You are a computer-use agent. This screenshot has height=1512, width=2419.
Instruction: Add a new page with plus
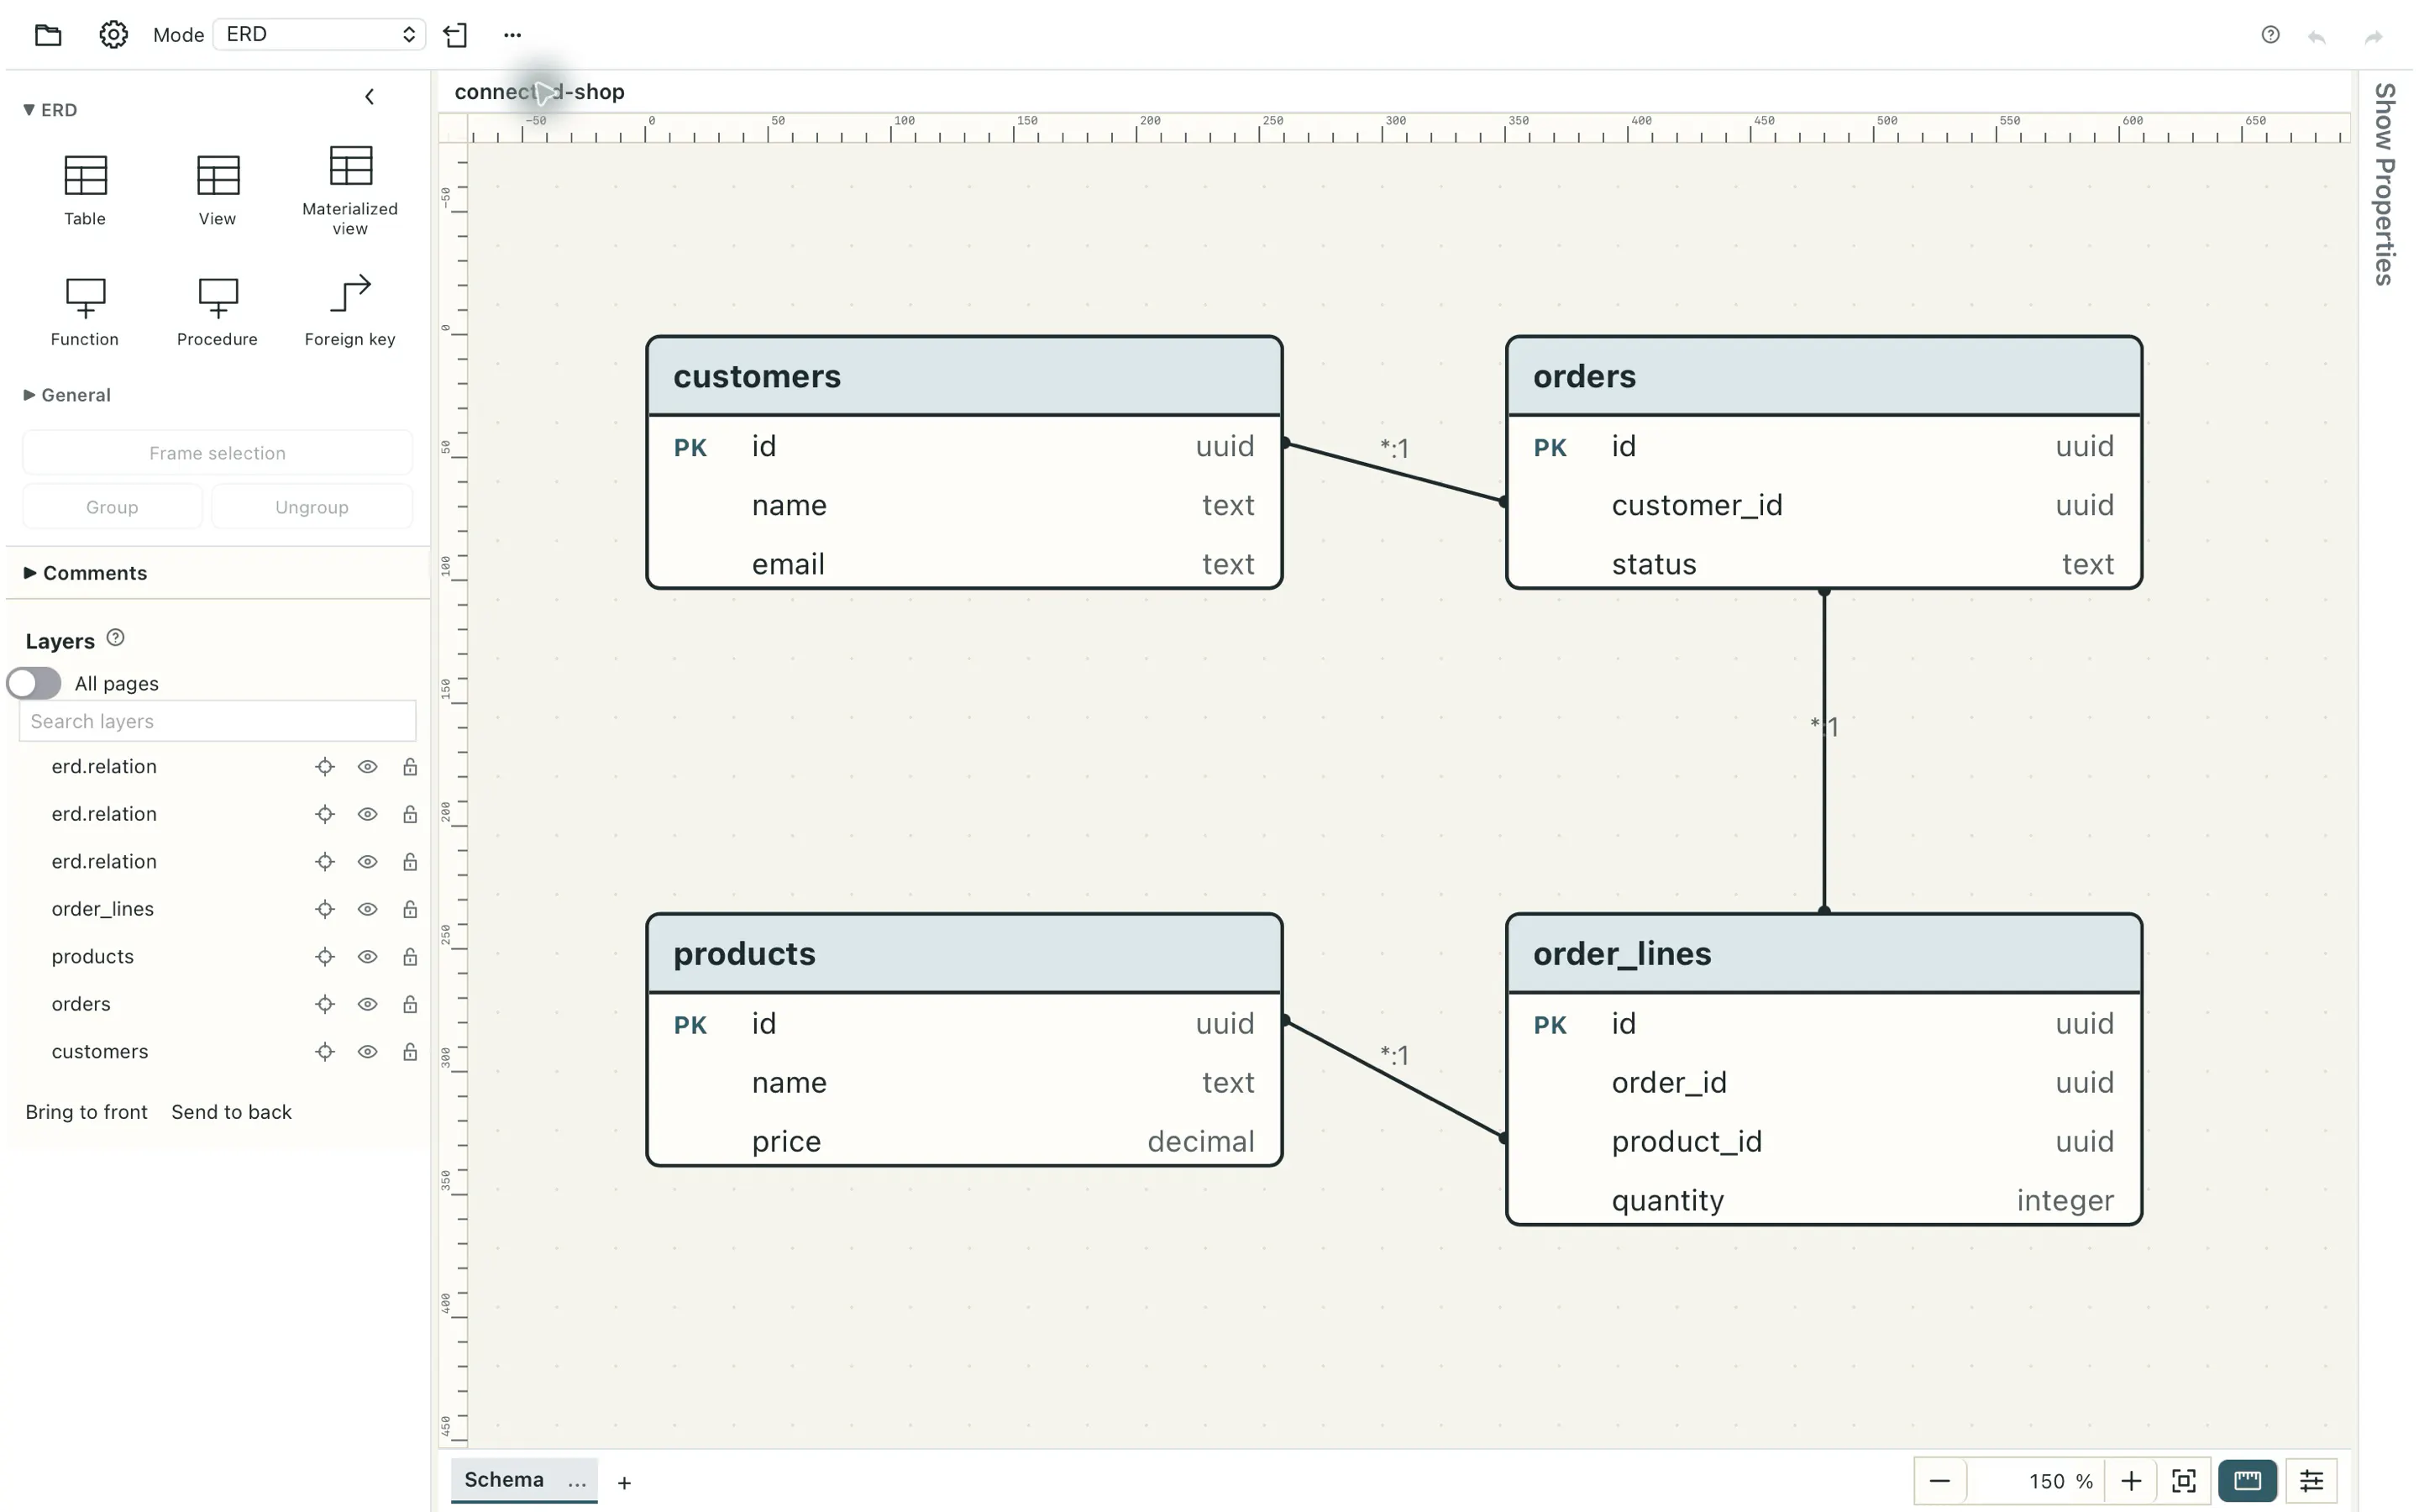tap(625, 1483)
